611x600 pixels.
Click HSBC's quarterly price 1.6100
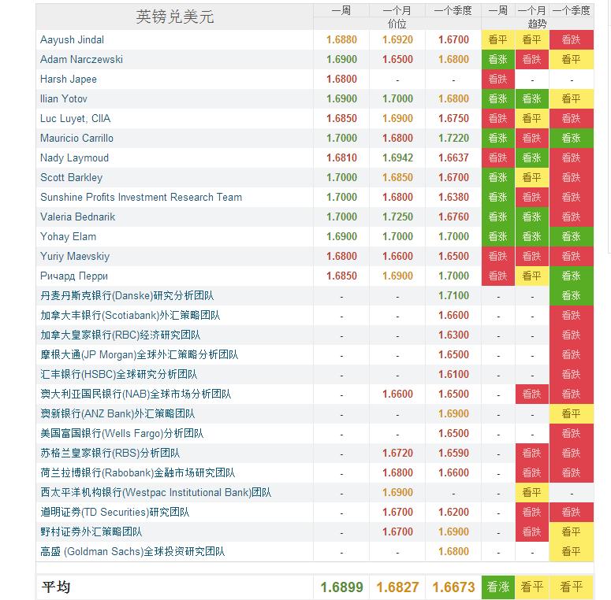pos(453,374)
